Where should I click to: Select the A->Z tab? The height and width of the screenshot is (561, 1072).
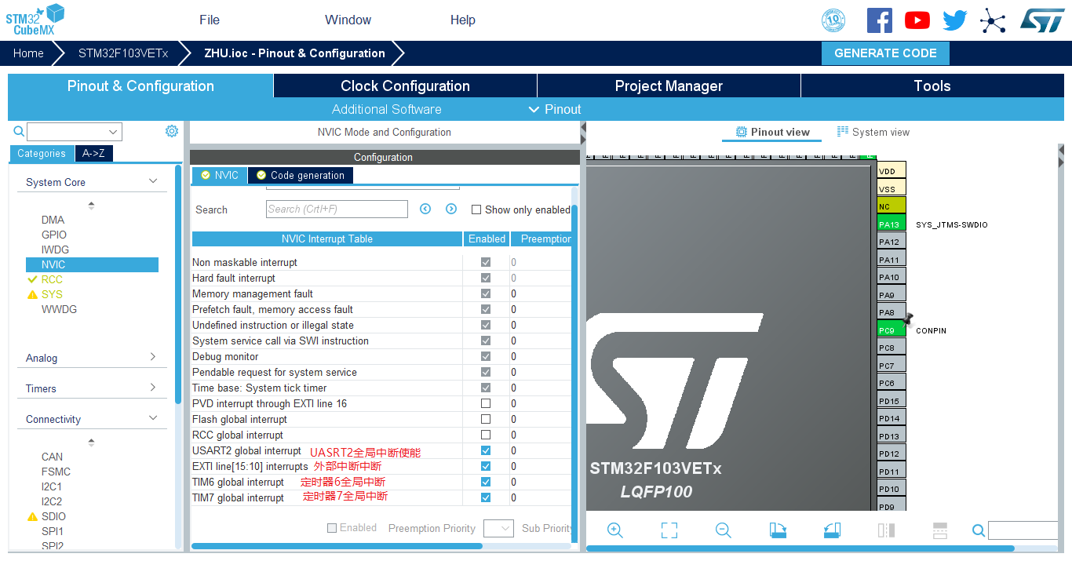pos(93,153)
